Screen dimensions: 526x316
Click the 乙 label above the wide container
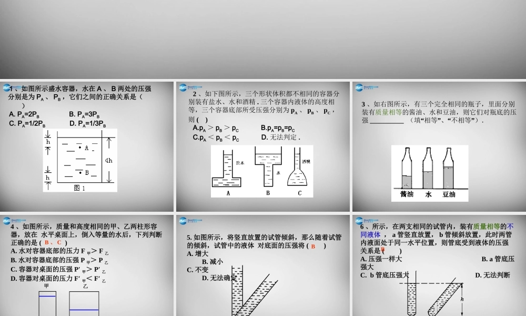tap(85, 287)
